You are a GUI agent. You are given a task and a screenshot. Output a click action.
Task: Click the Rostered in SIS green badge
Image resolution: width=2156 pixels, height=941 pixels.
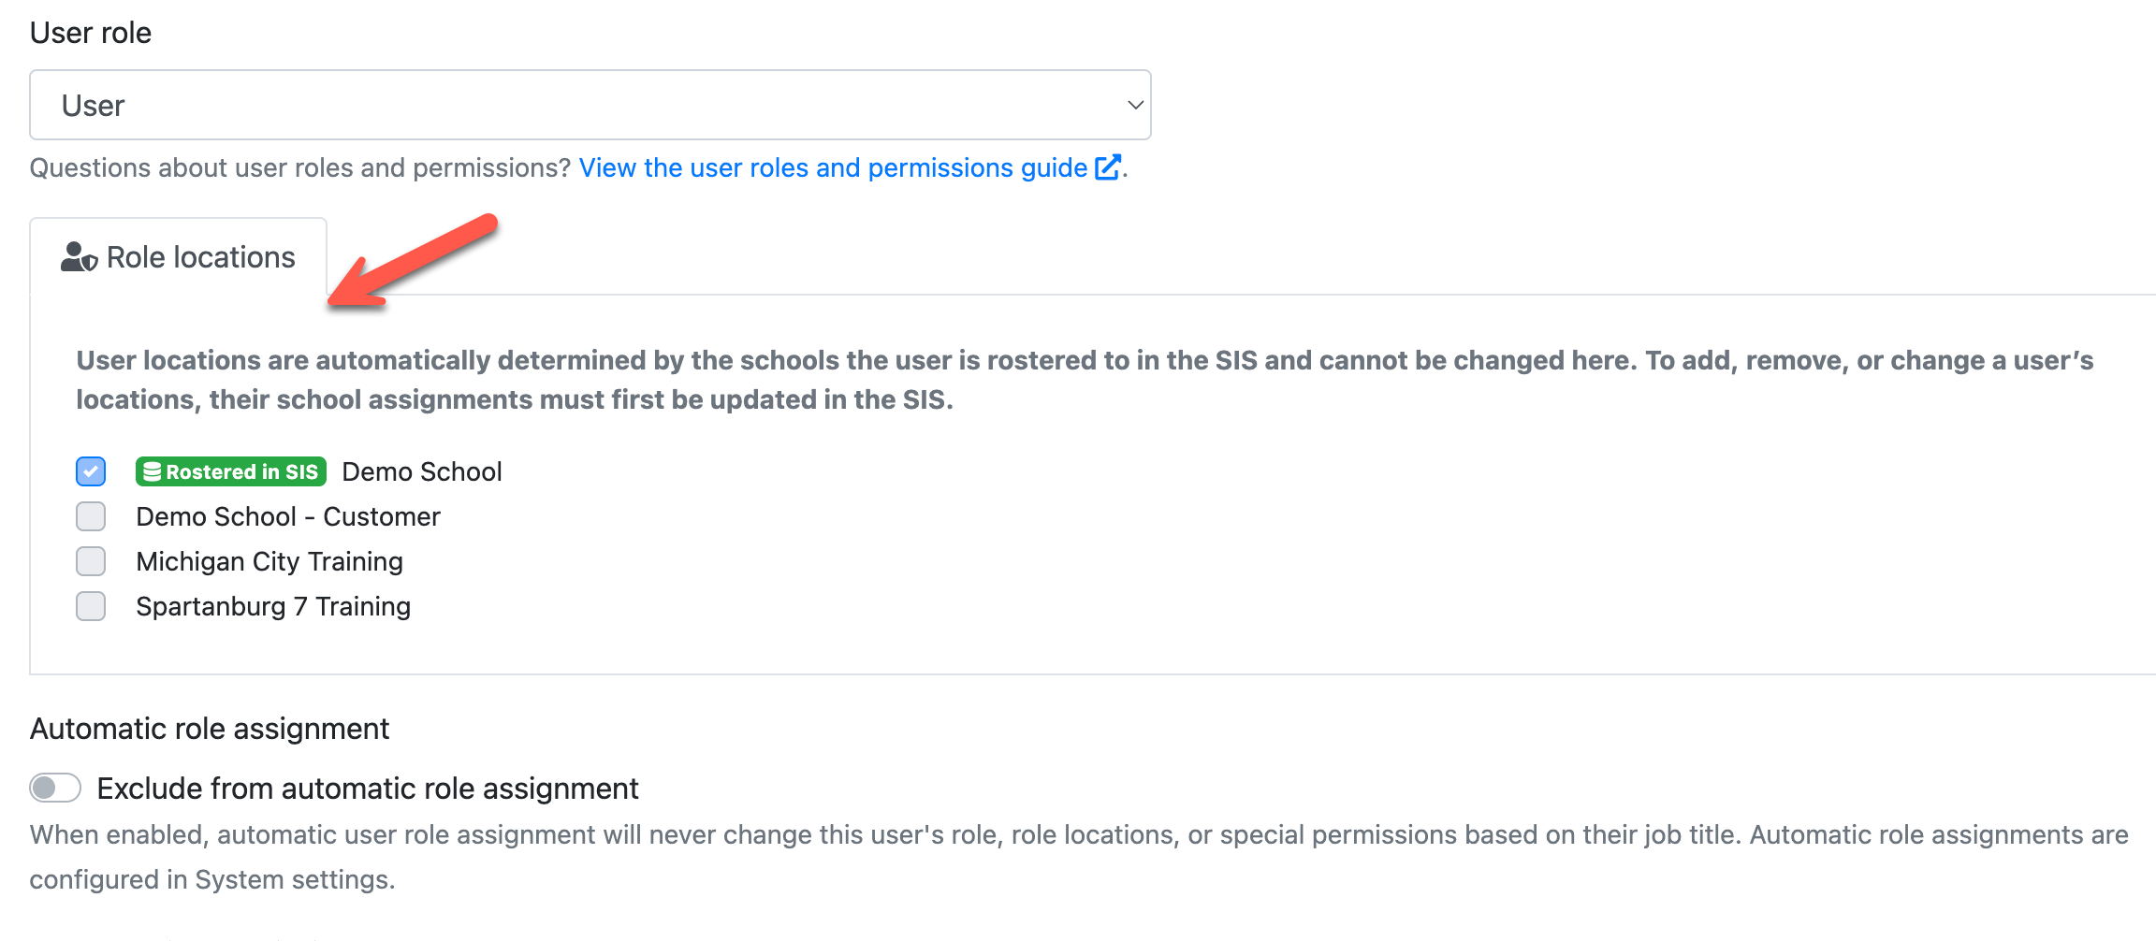[231, 471]
